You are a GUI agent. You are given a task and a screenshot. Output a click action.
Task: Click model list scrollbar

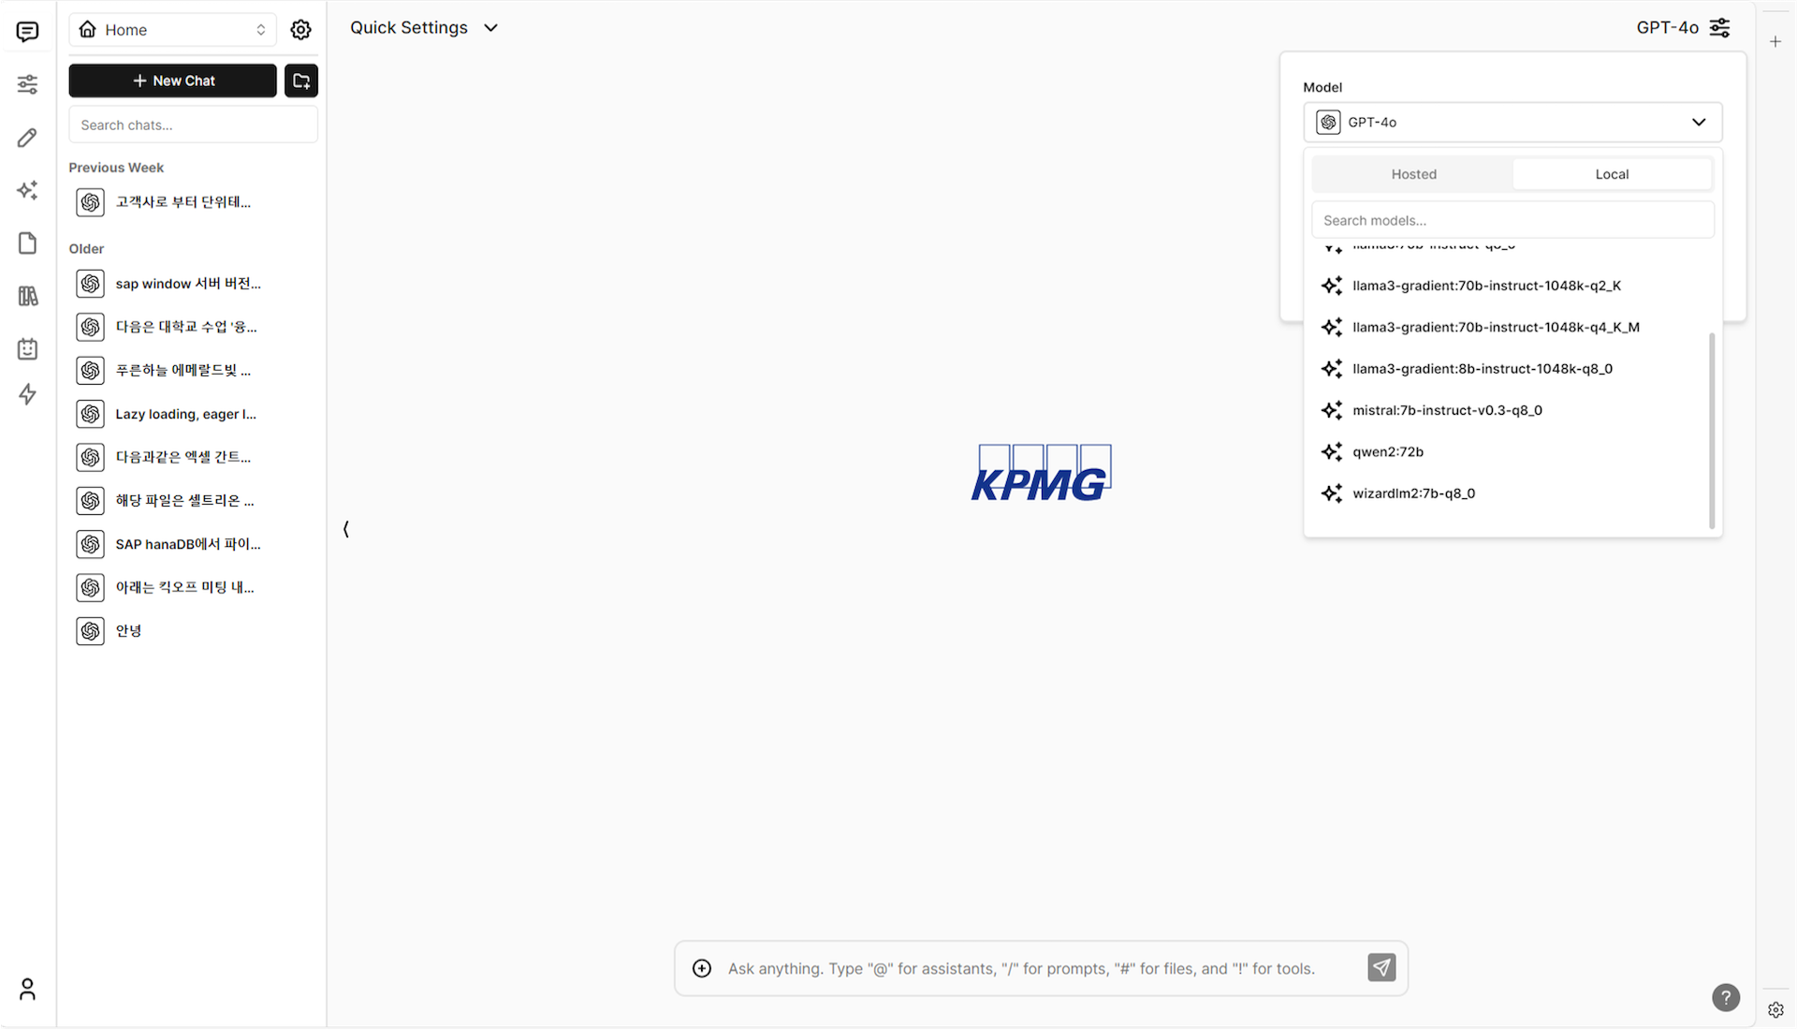(x=1712, y=431)
